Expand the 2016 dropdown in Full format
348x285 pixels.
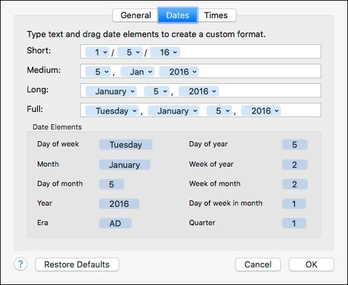click(261, 111)
